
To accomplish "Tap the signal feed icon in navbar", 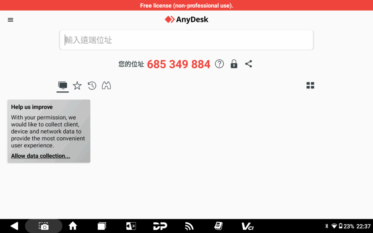I will [x=189, y=226].
